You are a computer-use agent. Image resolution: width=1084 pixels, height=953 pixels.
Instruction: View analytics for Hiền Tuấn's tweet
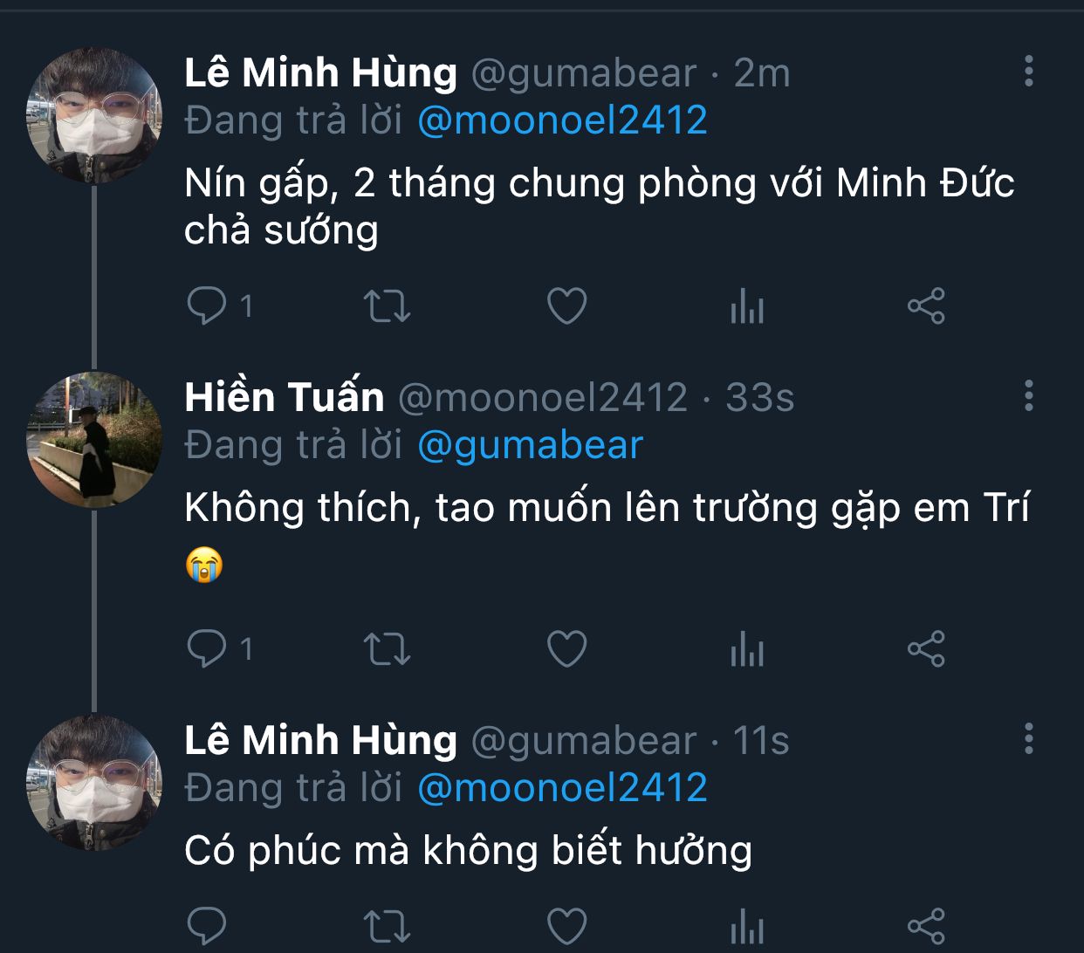coord(747,648)
